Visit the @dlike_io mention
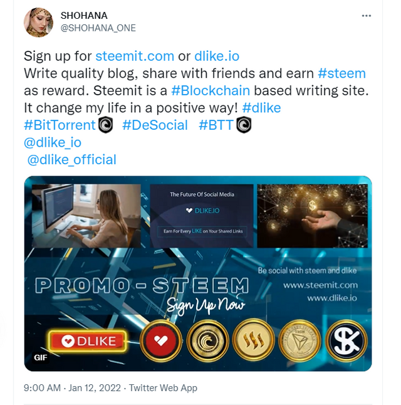The width and height of the screenshot is (401, 405). click(x=53, y=142)
